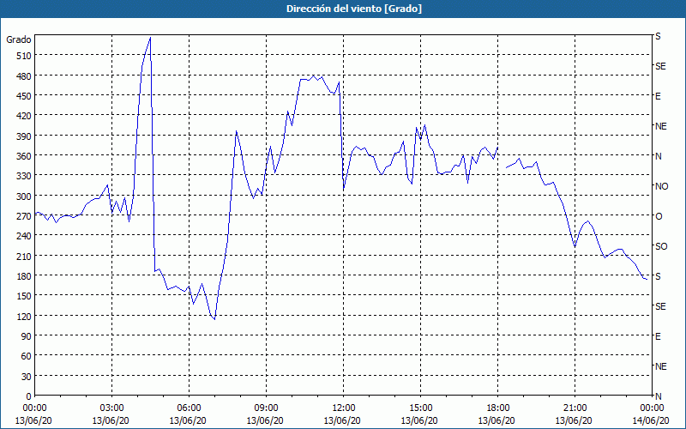Viewport: 686px width, 429px height.
Task: Click the 30 y-axis tick label
Action: [27, 377]
